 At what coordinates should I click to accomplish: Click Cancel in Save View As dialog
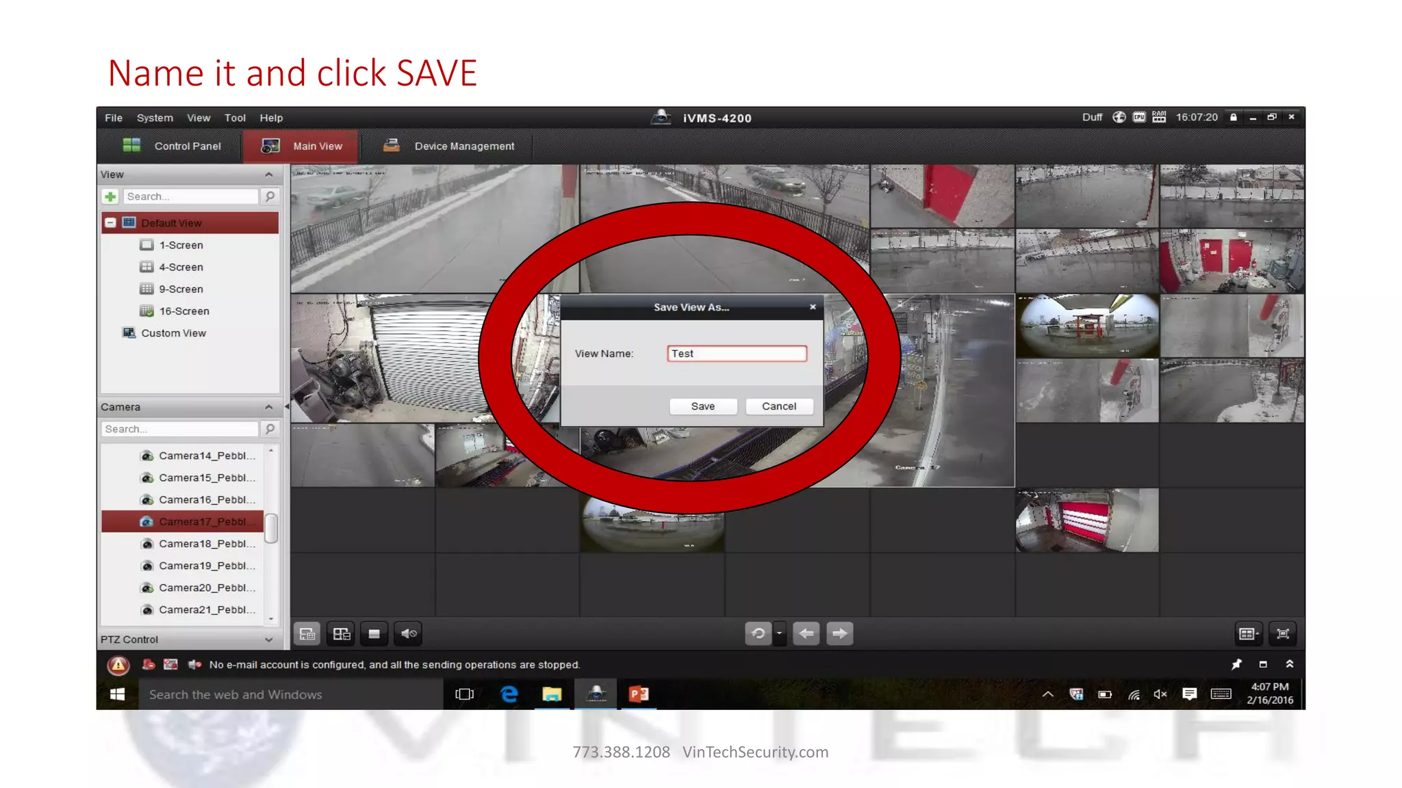pos(779,406)
